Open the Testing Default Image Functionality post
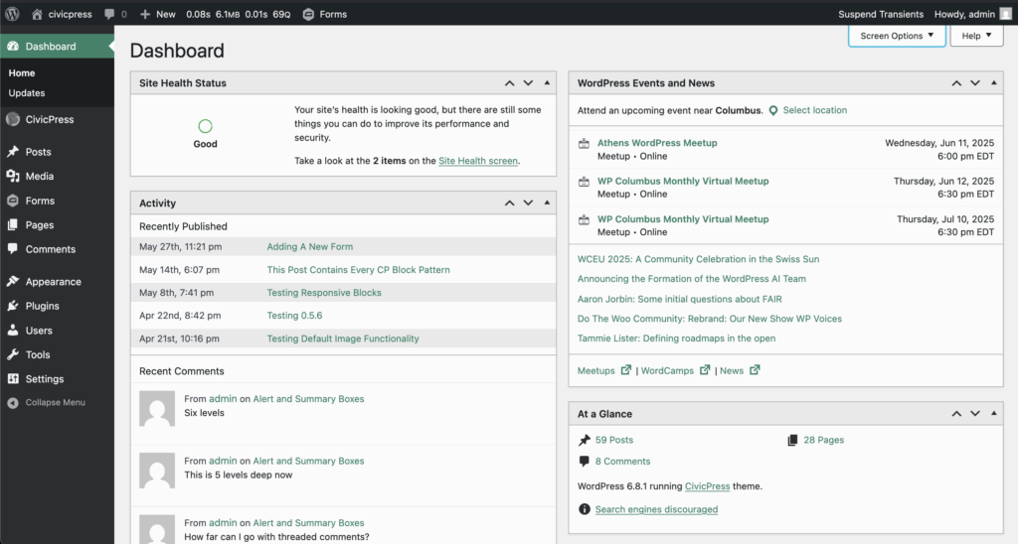Viewport: 1018px width, 544px height. 343,339
